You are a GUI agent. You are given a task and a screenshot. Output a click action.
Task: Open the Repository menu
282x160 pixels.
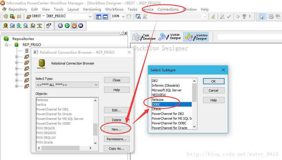(x=18, y=9)
